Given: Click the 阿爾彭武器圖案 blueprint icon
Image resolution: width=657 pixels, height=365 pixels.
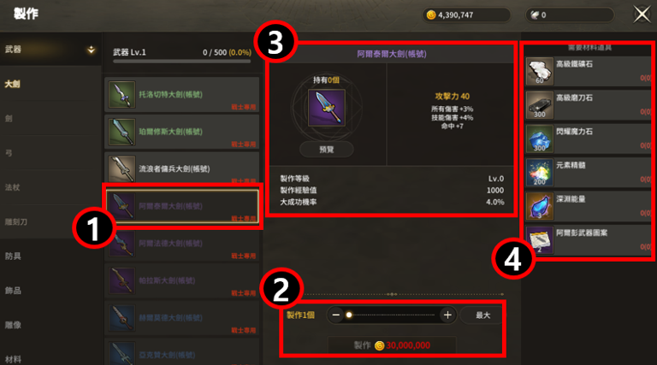Looking at the screenshot, I should [x=539, y=240].
